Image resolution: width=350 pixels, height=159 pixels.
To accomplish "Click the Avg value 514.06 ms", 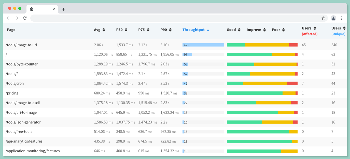I will [x=102, y=132].
